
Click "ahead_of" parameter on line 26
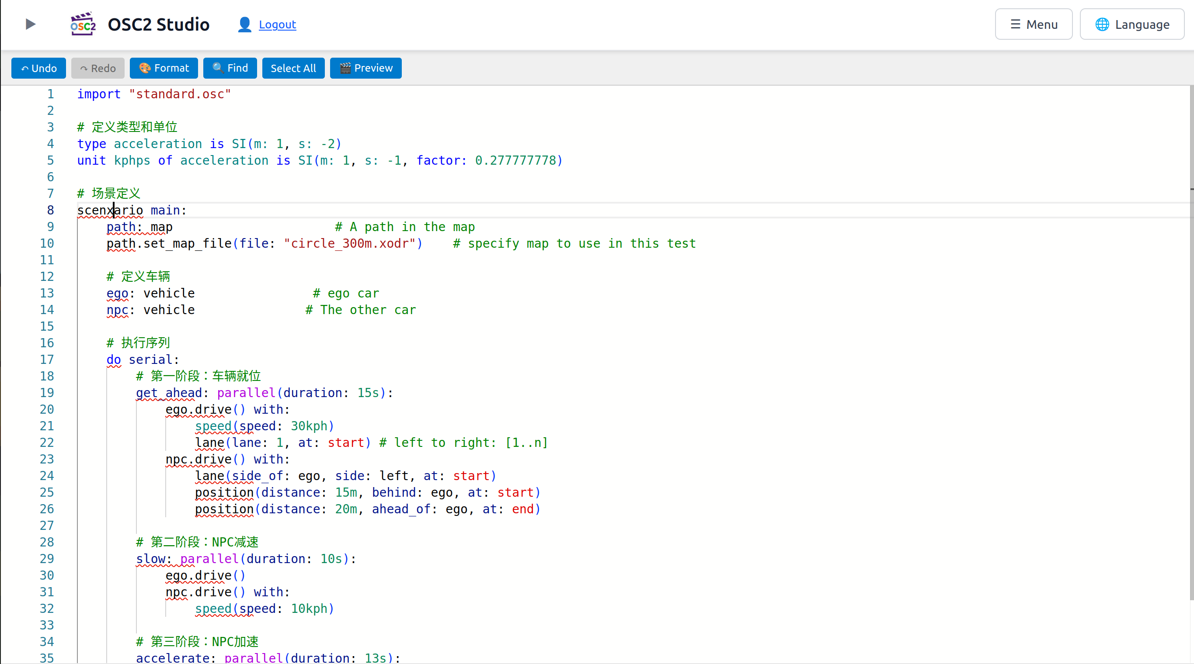tap(401, 509)
